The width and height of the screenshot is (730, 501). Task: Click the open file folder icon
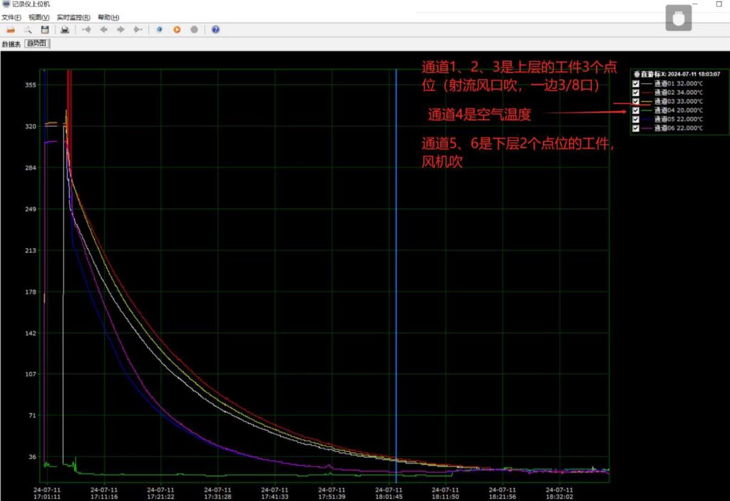(x=11, y=30)
